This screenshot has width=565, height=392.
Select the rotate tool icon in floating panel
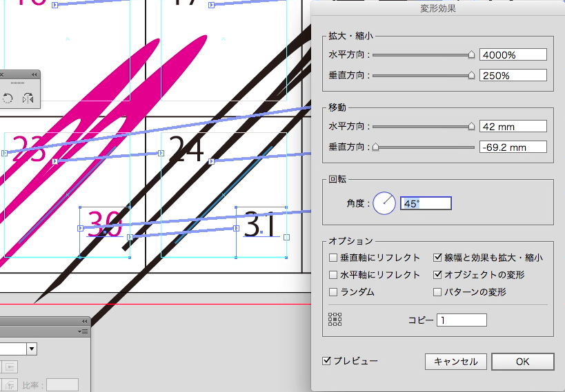pos(8,99)
